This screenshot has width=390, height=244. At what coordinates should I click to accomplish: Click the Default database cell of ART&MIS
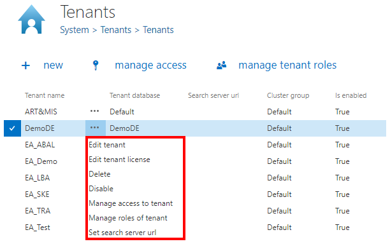click(x=122, y=112)
